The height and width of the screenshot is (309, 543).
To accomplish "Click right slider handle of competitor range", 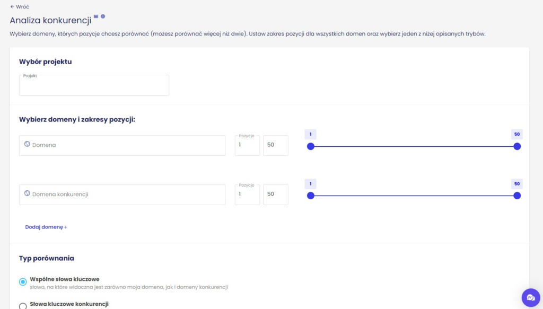I will pos(517,196).
